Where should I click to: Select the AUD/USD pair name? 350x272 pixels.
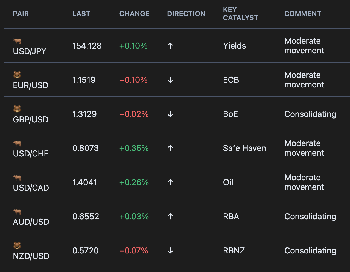click(x=31, y=222)
